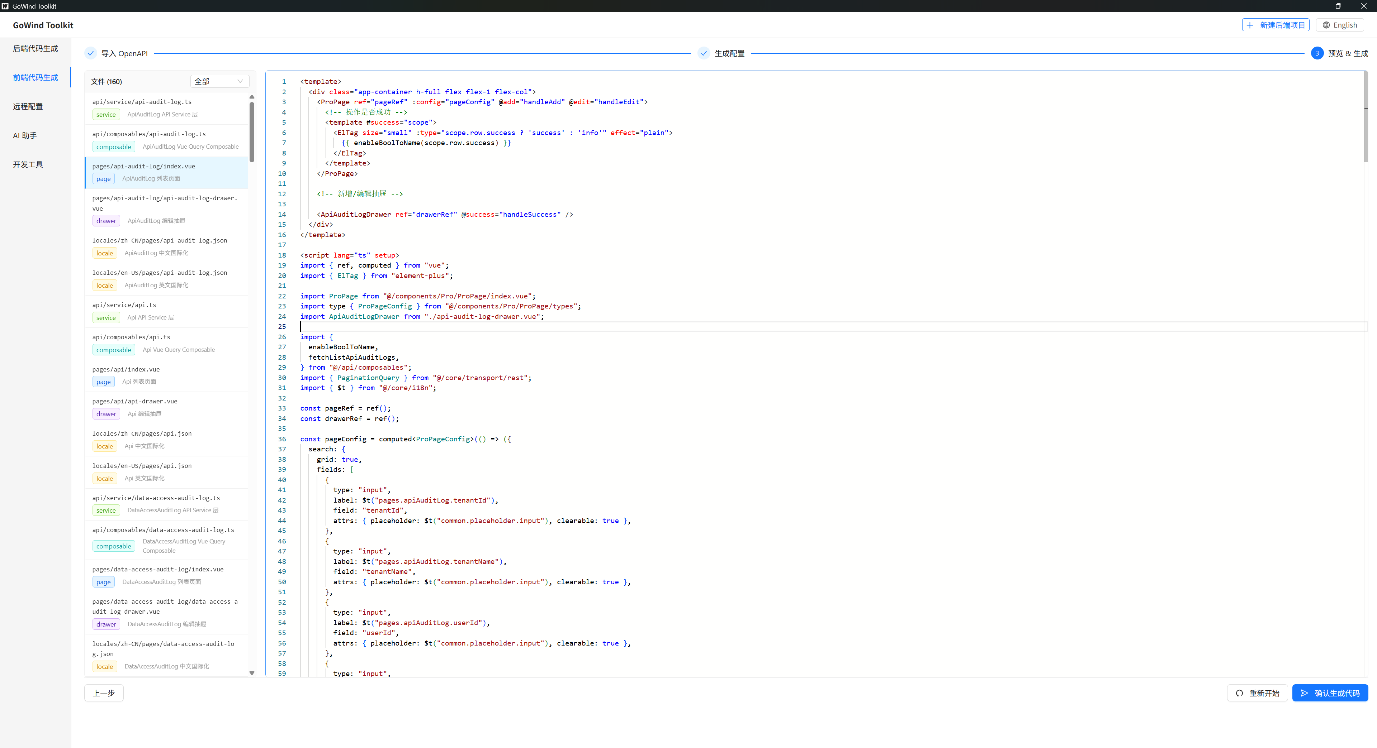Click the 上一步 button
1377x748 pixels.
(x=104, y=693)
